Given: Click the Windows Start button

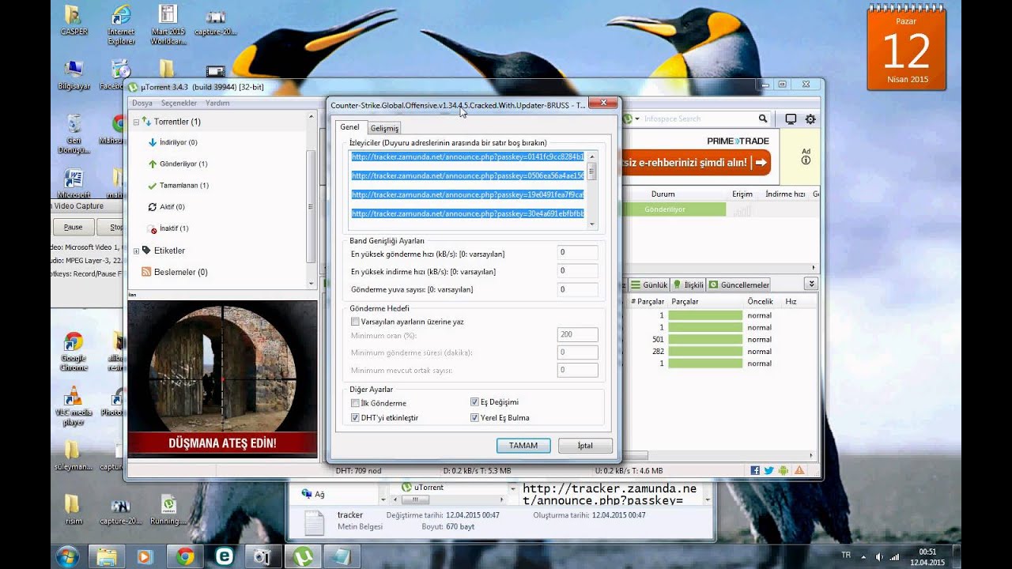Looking at the screenshot, I should click(67, 556).
